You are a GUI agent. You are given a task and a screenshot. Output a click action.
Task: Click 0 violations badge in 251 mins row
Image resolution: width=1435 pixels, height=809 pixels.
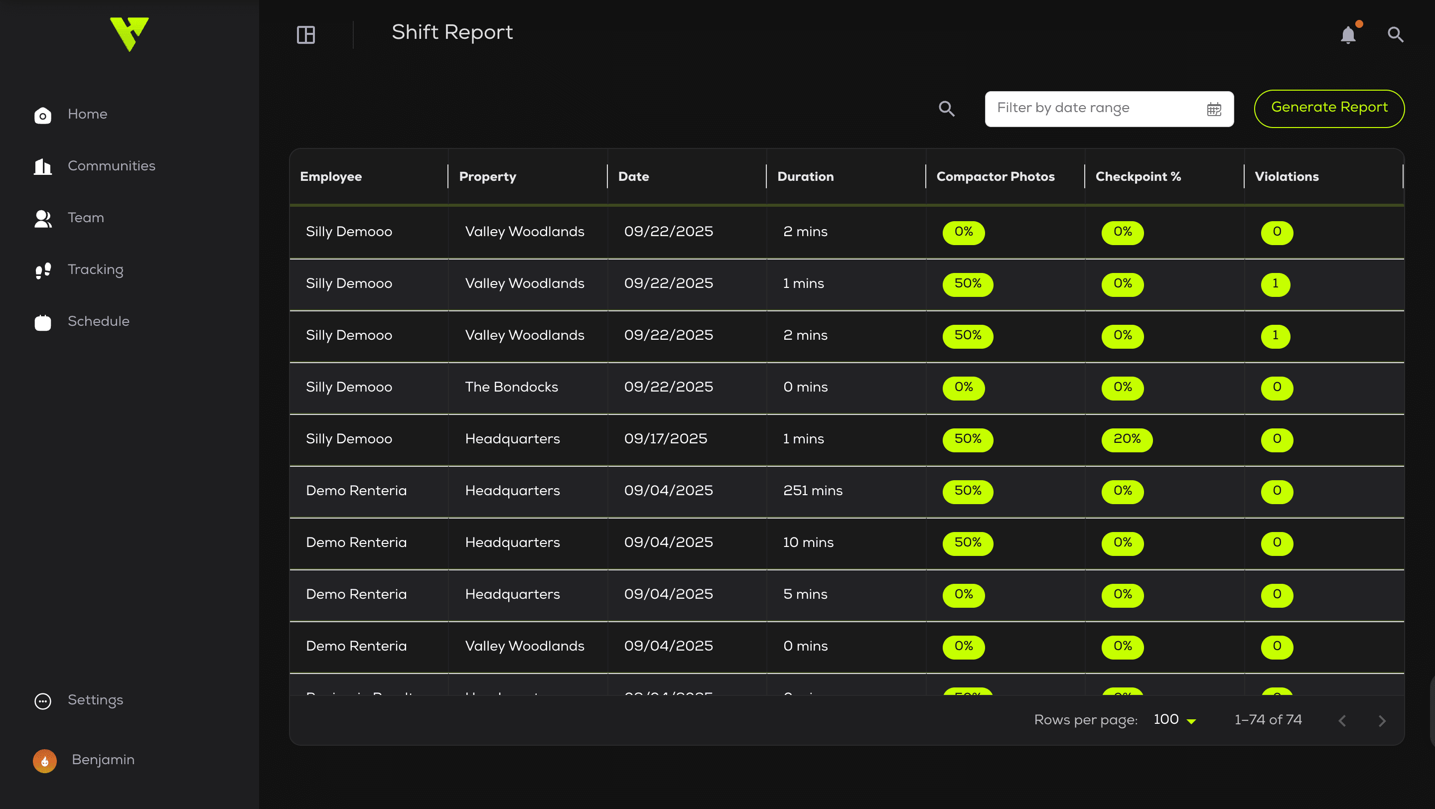click(1276, 491)
